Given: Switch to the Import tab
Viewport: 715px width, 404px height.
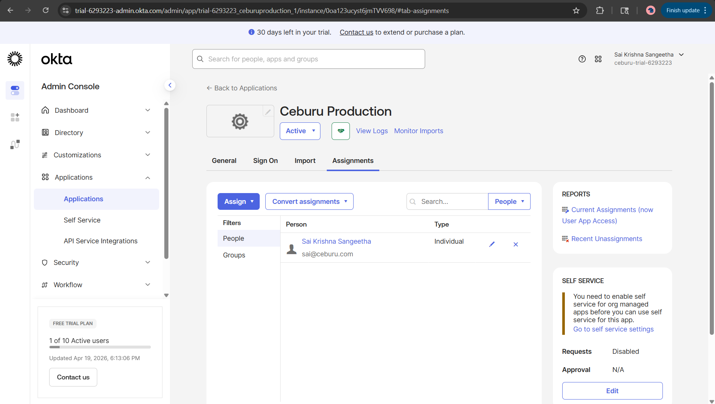Looking at the screenshot, I should 305,160.
